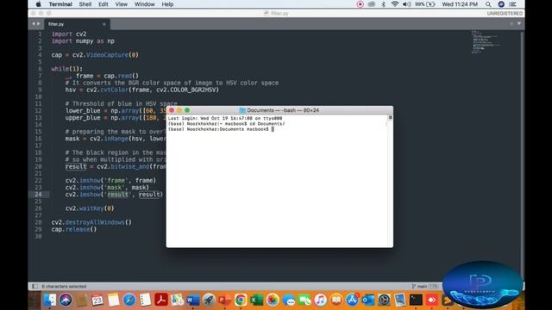Screen dimensions: 552x310
Task: Open the Window menu
Action: point(144,4)
